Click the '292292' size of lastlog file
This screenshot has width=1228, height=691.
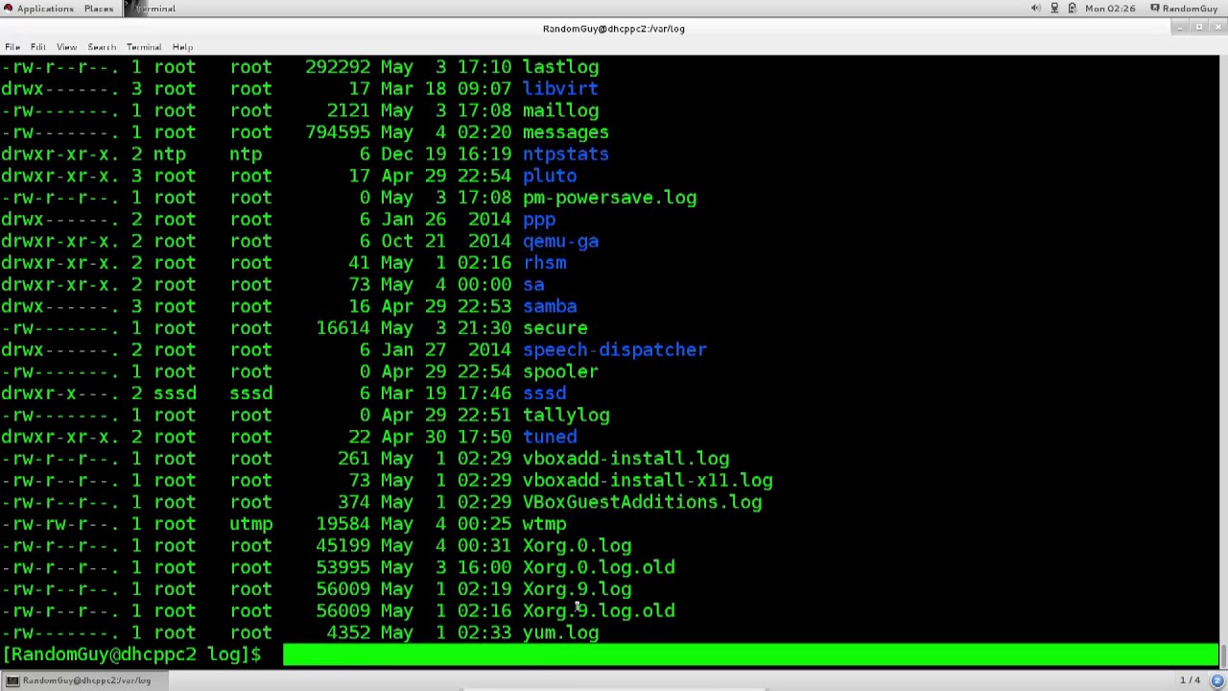coord(338,67)
